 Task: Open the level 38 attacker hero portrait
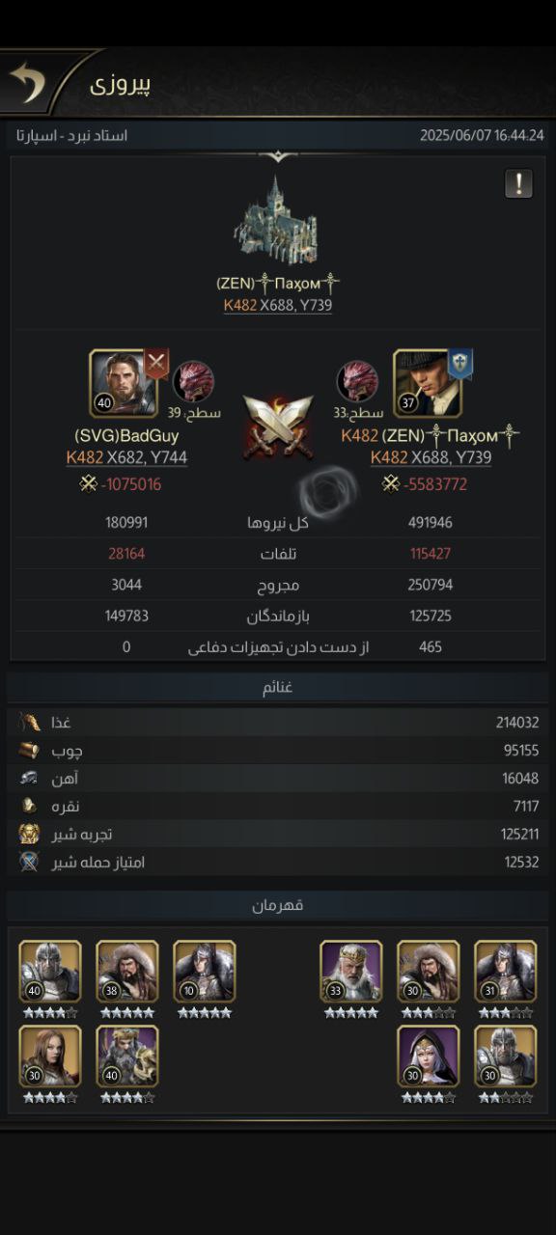127,972
